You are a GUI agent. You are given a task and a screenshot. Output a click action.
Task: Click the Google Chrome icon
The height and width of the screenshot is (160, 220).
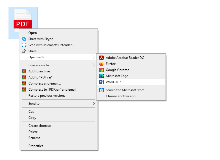coord(101,70)
